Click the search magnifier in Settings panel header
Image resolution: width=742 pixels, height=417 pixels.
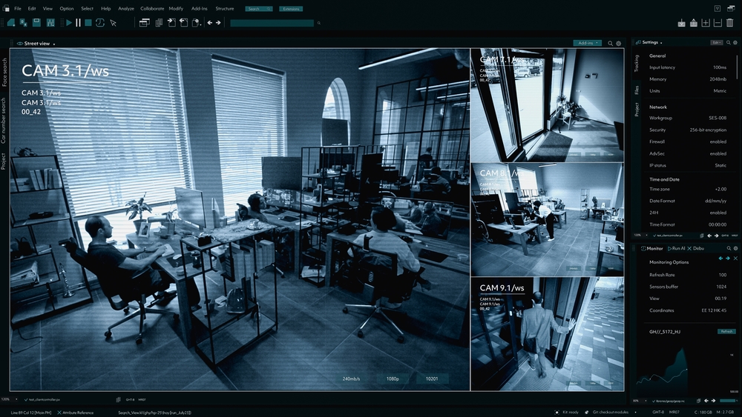[729, 42]
